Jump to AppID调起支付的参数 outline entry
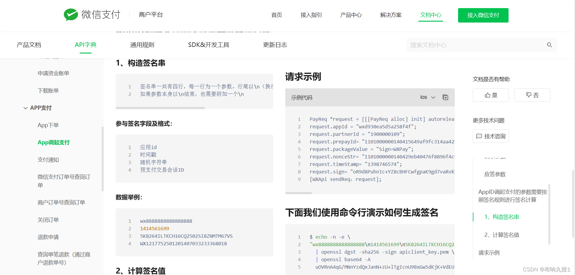This screenshot has width=575, height=275. point(512,196)
